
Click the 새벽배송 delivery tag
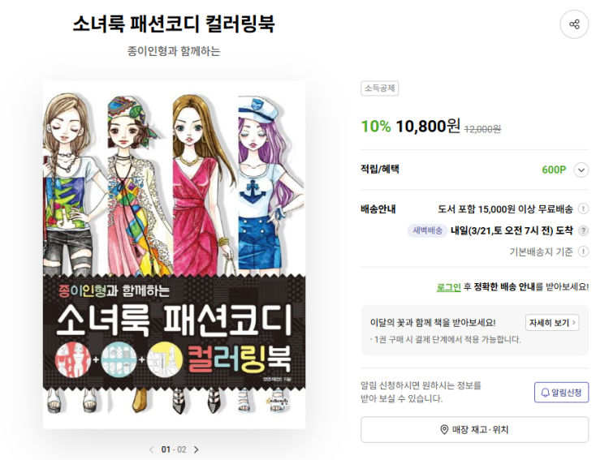click(x=427, y=230)
